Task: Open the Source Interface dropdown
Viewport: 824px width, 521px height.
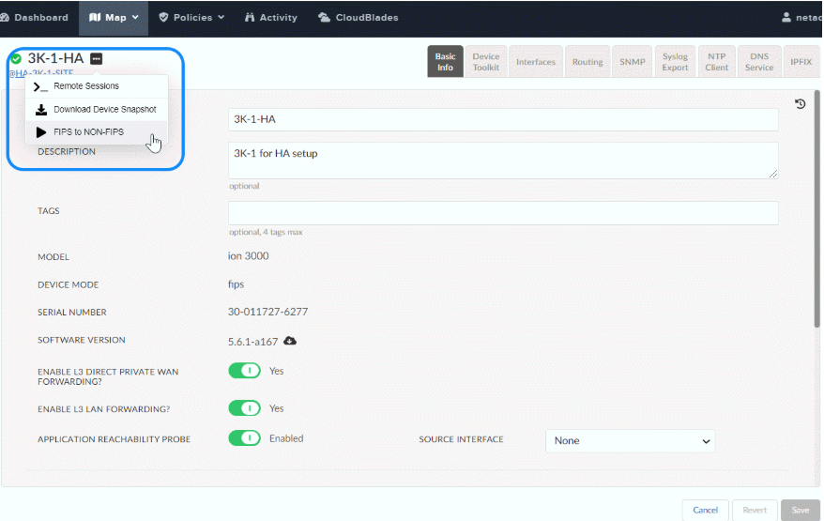Action: coord(630,441)
